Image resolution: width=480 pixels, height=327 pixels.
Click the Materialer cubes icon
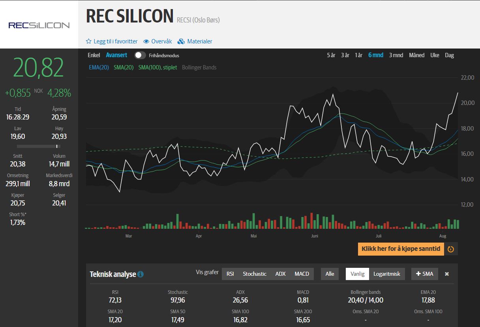pos(181,41)
